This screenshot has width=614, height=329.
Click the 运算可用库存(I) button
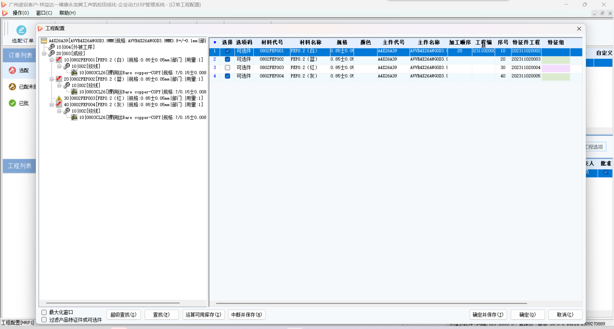(203, 315)
